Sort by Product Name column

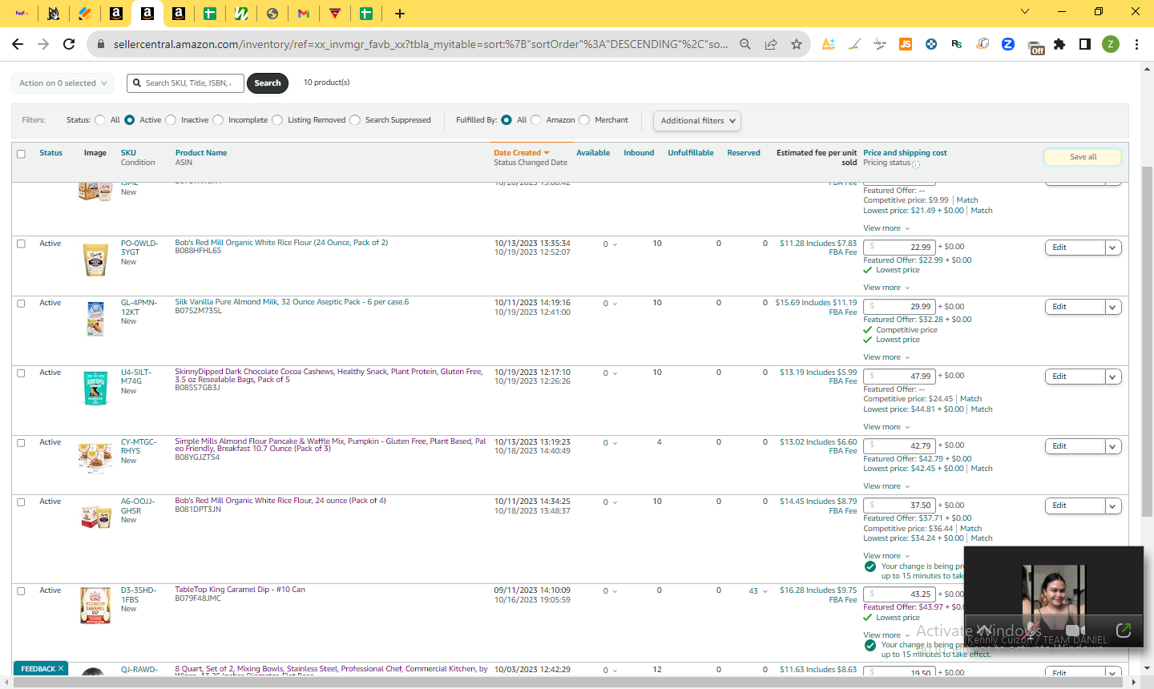(201, 153)
